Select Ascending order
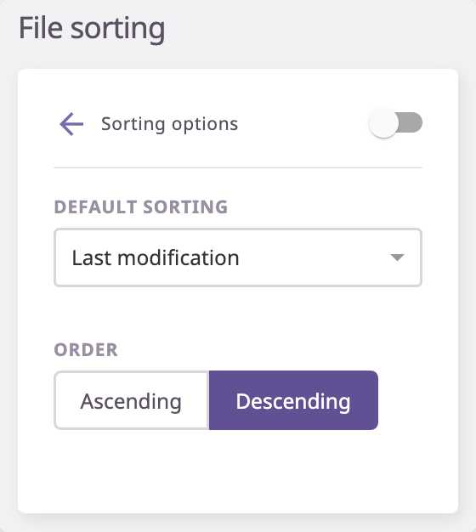The width and height of the screenshot is (476, 532). (x=131, y=400)
